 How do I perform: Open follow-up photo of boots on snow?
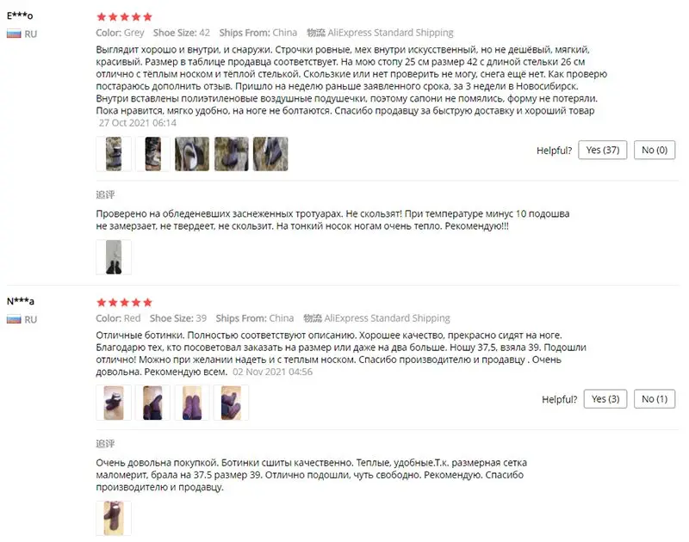(x=114, y=257)
